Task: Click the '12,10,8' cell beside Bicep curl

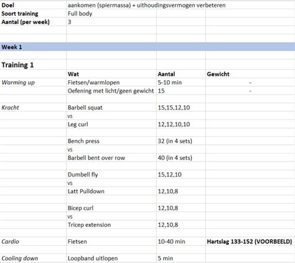Action: pyautogui.click(x=181, y=208)
